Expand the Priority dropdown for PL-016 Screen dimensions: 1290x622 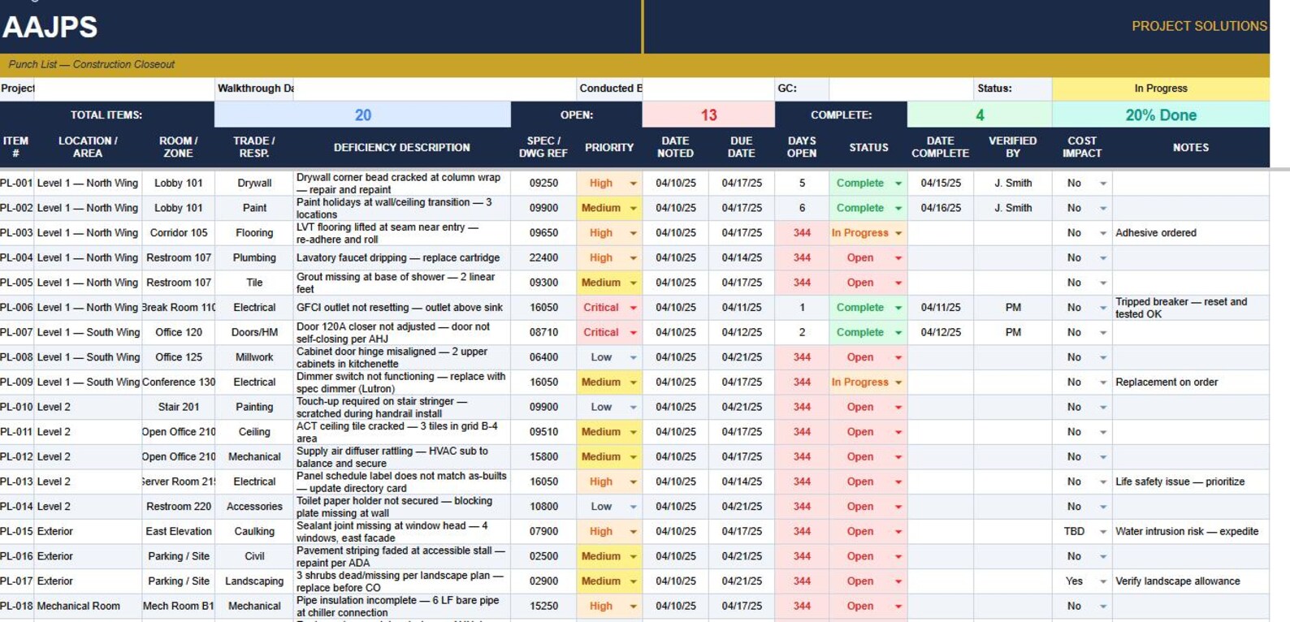[633, 557]
